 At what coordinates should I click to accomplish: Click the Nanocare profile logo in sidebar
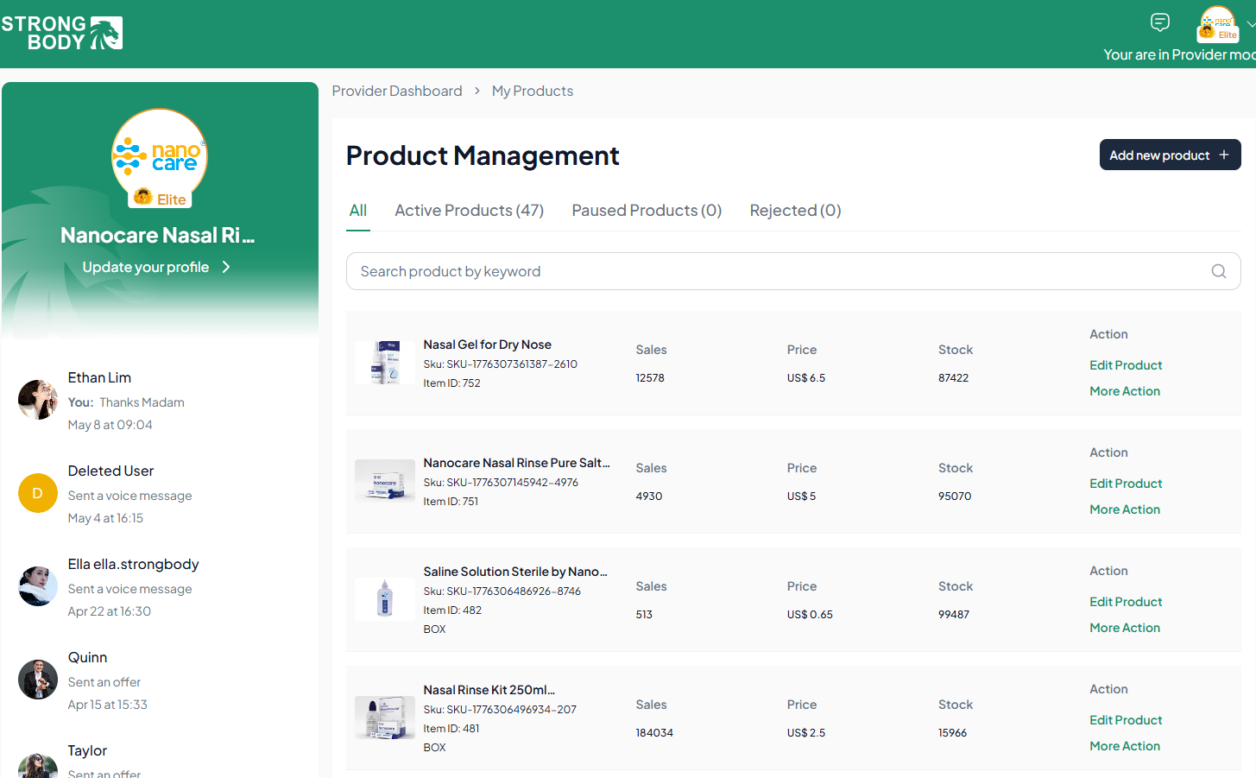pyautogui.click(x=160, y=155)
